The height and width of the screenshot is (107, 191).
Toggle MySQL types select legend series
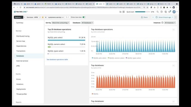click(x=133, y=58)
